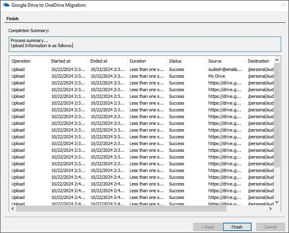Click the vertical scrollbar up arrow
Viewport: 289px width, 233px height.
[x=277, y=60]
